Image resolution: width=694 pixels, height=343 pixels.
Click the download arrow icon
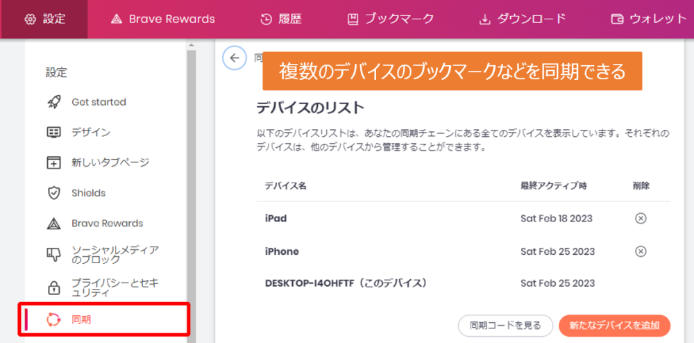486,19
